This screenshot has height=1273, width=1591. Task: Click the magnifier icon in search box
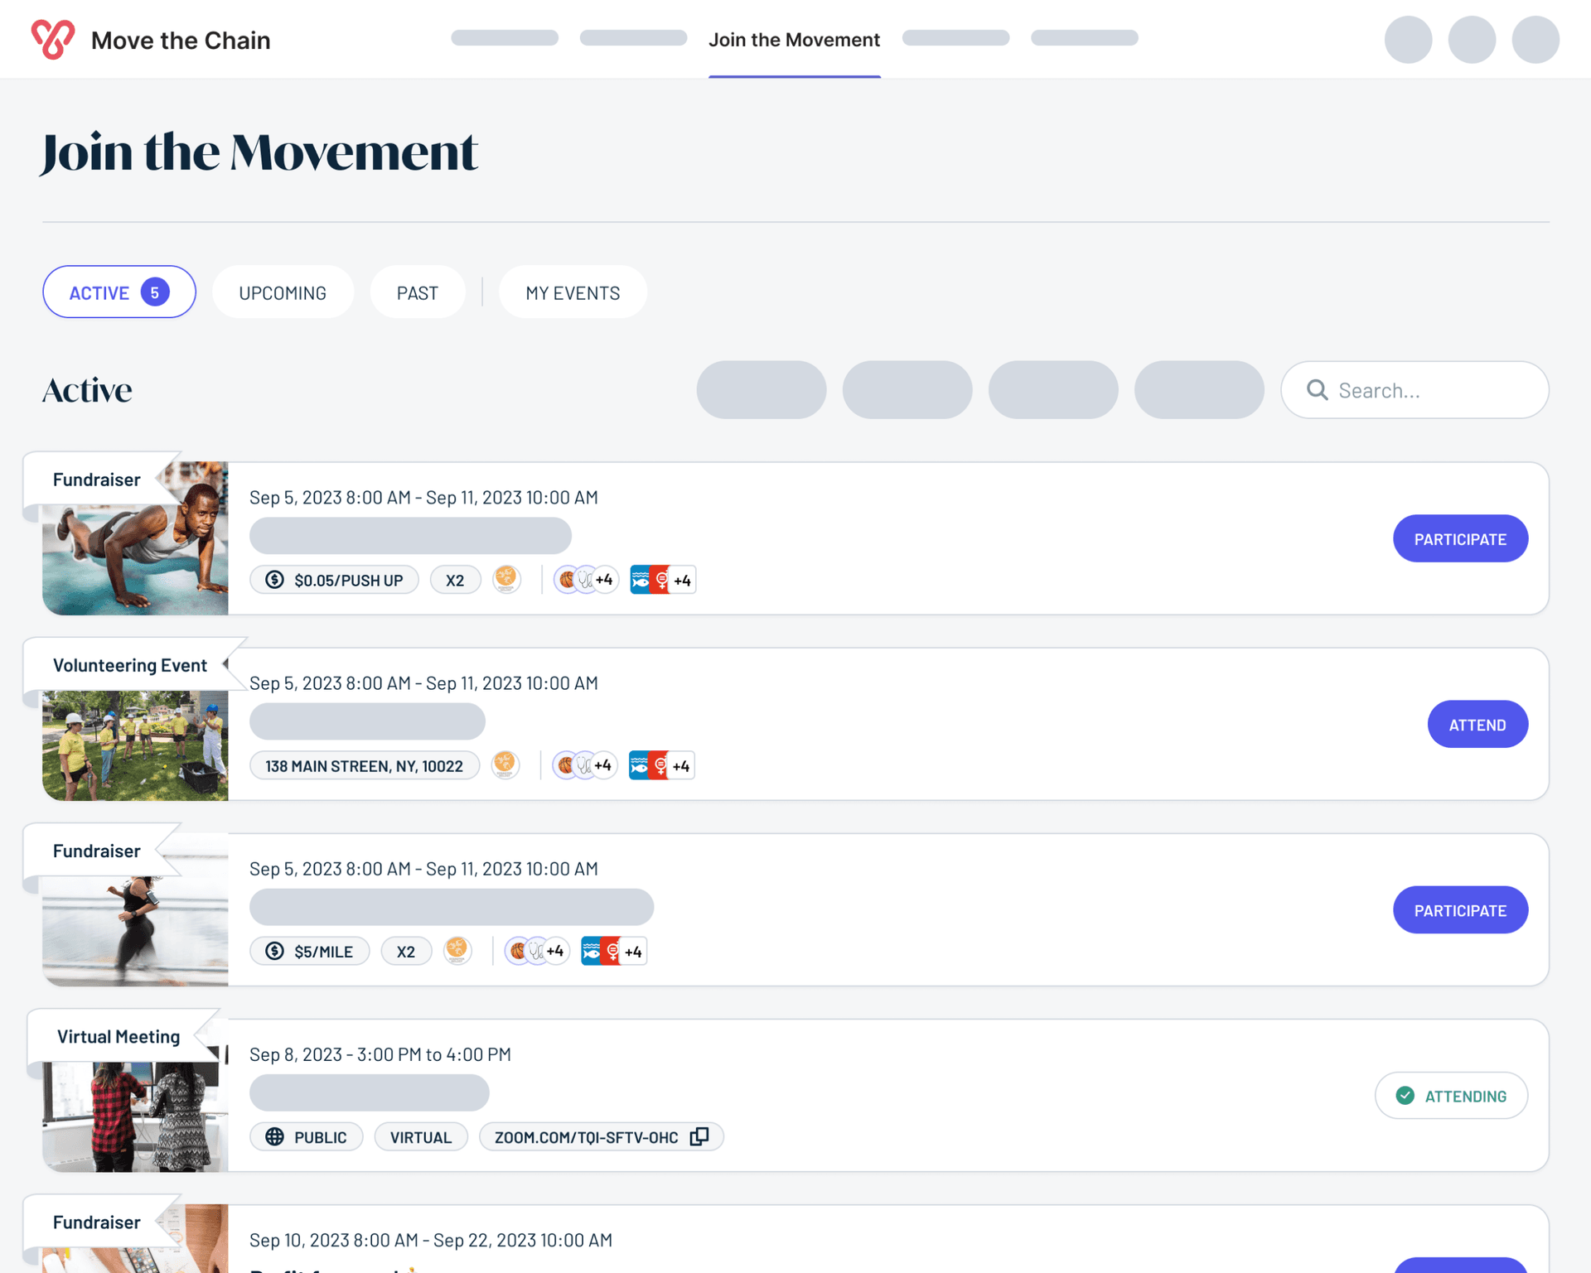tap(1317, 390)
